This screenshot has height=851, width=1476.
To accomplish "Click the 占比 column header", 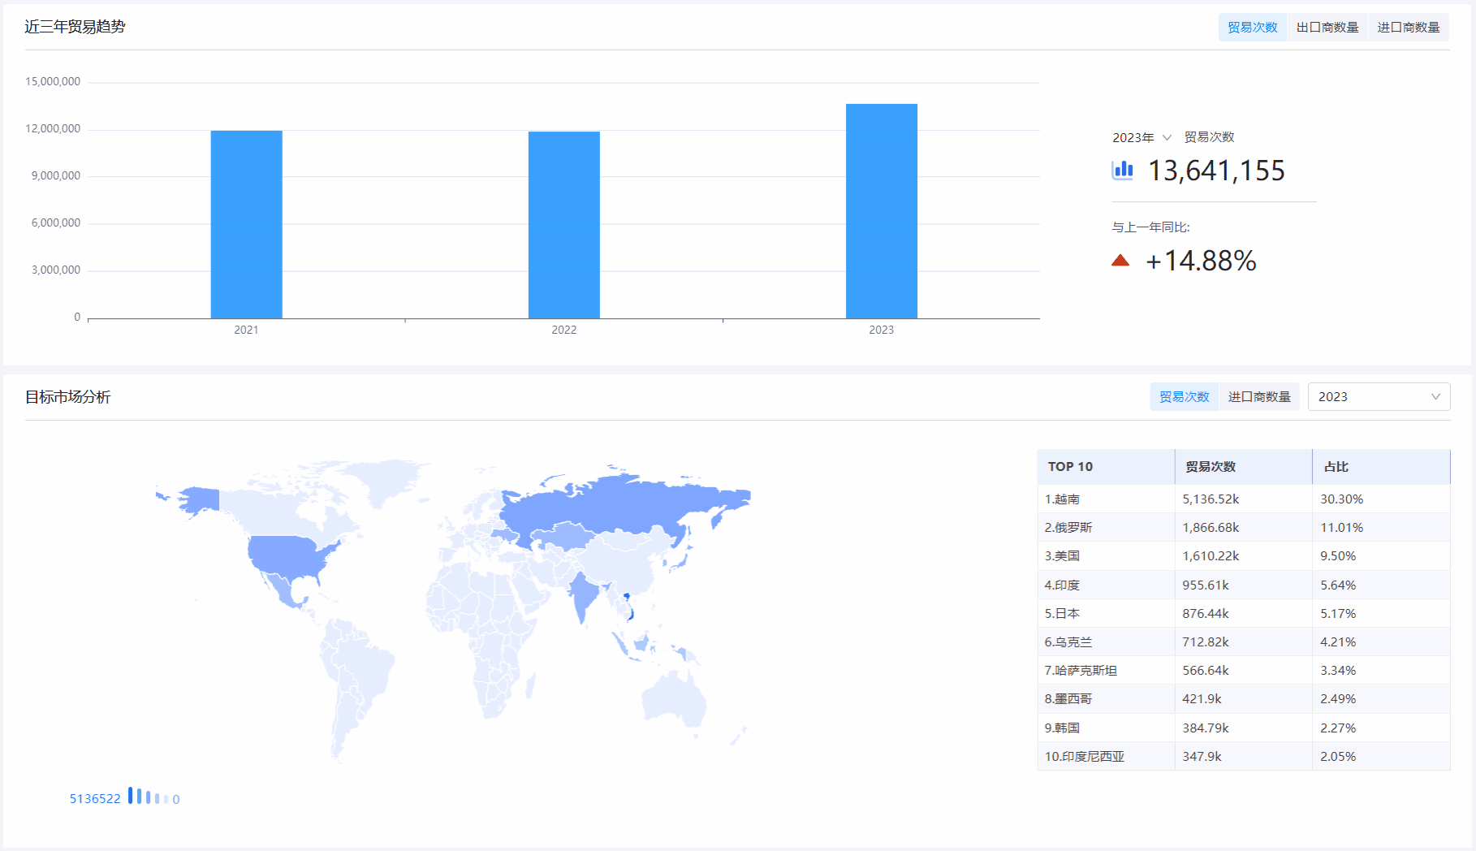I will [1336, 467].
